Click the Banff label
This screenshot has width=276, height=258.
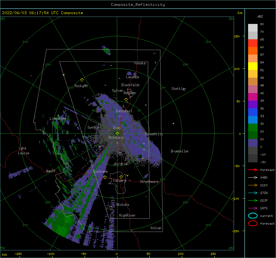[x=51, y=171]
